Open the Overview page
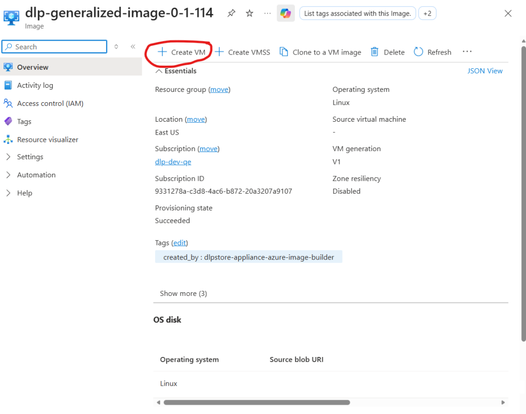The width and height of the screenshot is (526, 414). pyautogui.click(x=71, y=67)
